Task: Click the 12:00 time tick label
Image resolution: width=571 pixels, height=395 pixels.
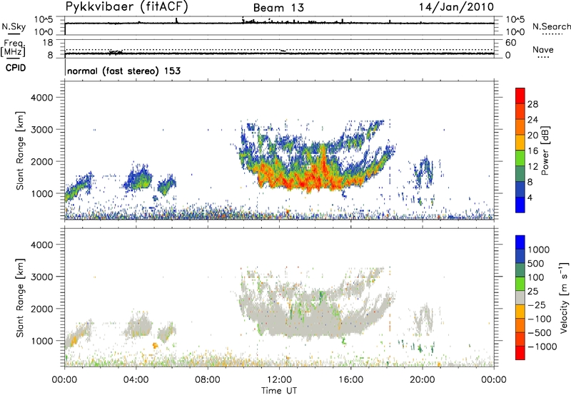Action: click(x=279, y=380)
